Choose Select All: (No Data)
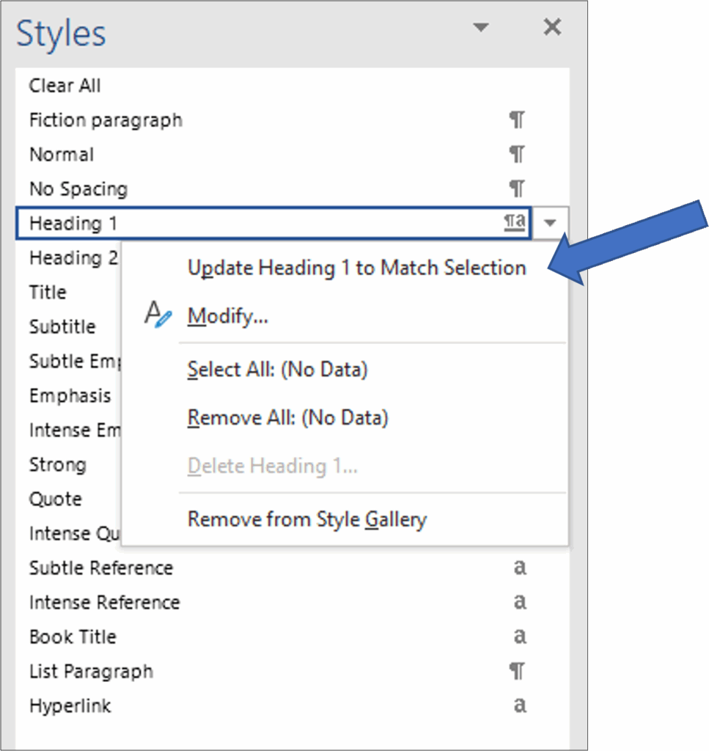The width and height of the screenshot is (709, 751). pos(277,370)
